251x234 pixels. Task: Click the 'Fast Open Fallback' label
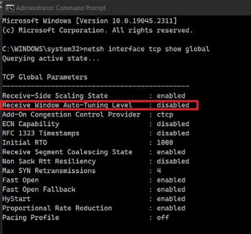pos(39,189)
